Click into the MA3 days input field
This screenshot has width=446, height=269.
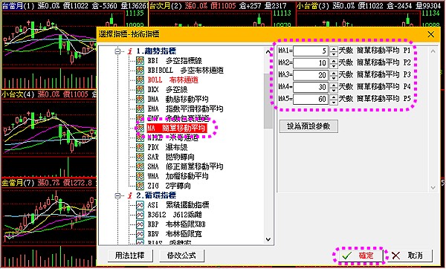(310, 75)
